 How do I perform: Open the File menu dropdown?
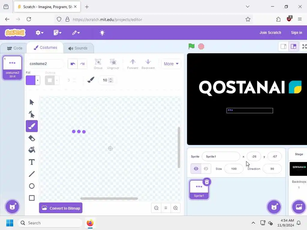pos(57,33)
